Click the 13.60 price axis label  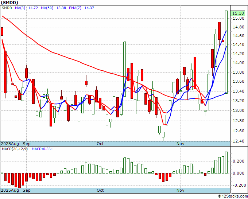click(x=239, y=82)
